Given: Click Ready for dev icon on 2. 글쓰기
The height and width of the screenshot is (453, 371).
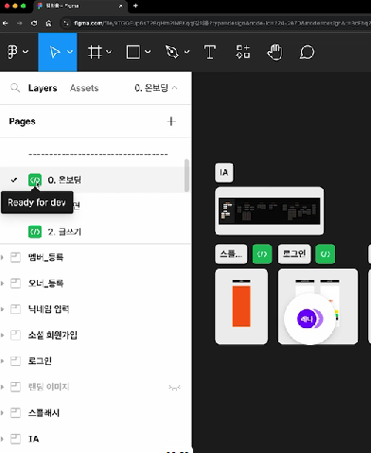Looking at the screenshot, I should point(35,232).
